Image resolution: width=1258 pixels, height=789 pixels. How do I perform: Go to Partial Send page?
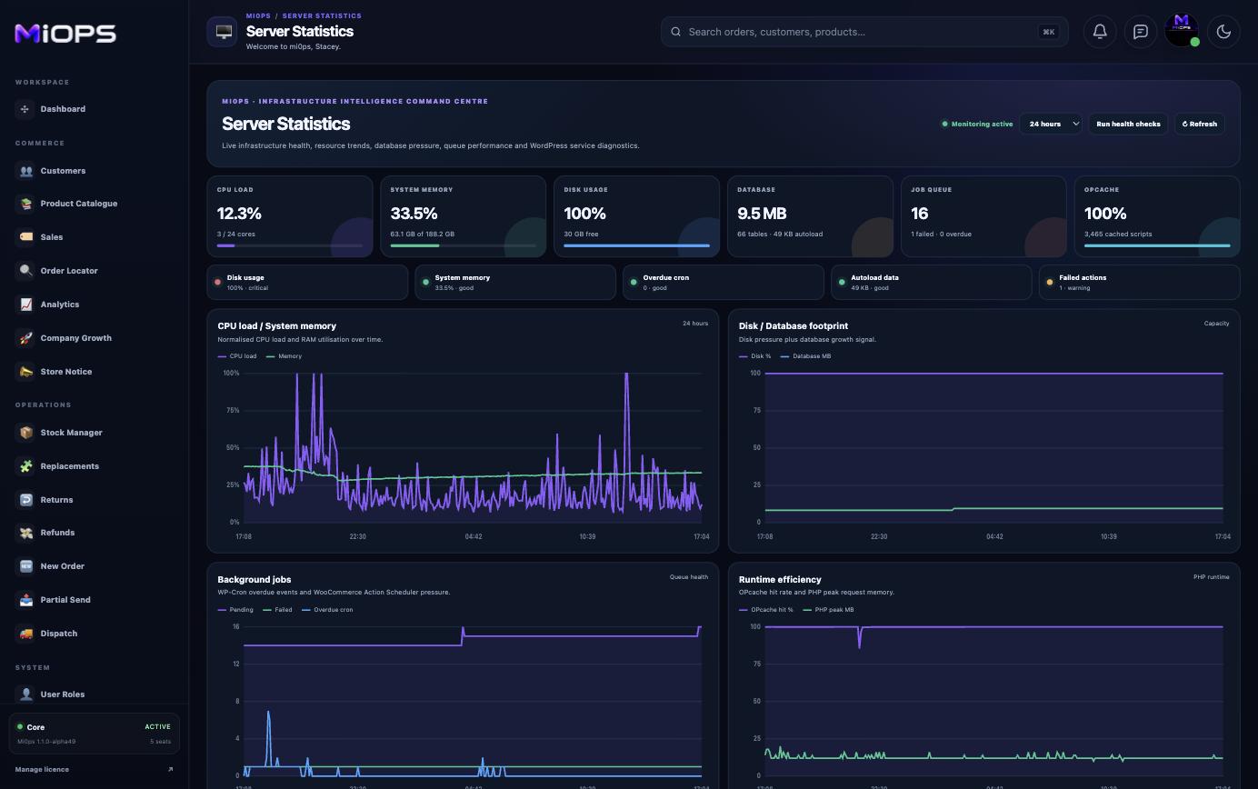(94, 600)
